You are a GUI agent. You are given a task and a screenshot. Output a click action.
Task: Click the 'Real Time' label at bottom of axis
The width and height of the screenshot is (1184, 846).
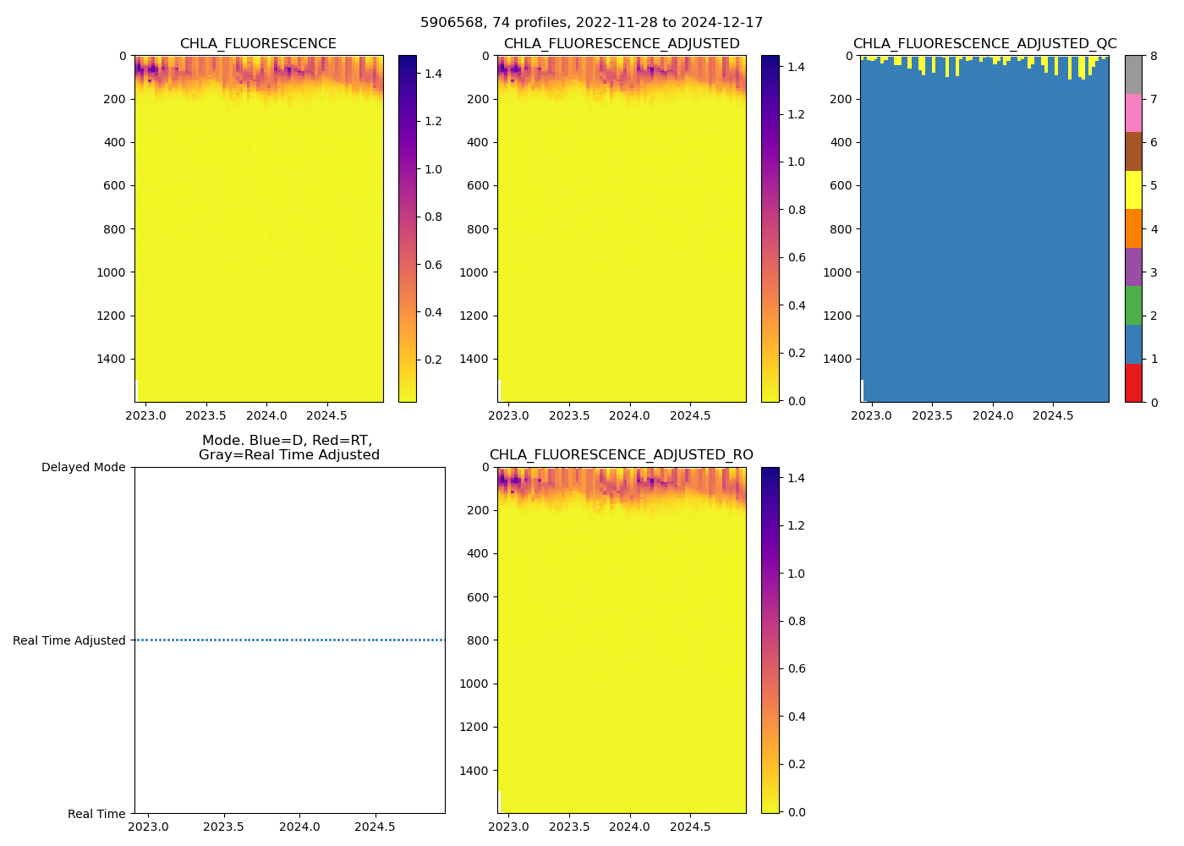[96, 814]
